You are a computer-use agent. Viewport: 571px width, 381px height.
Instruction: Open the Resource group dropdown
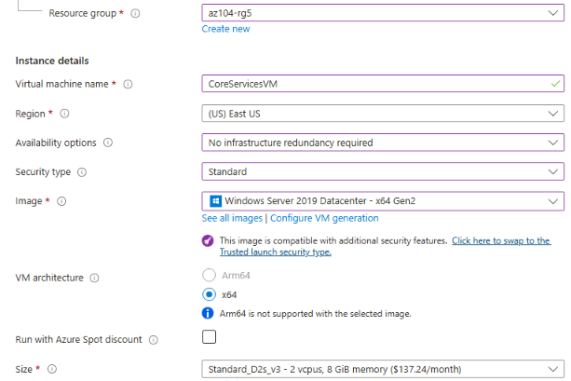coord(382,14)
